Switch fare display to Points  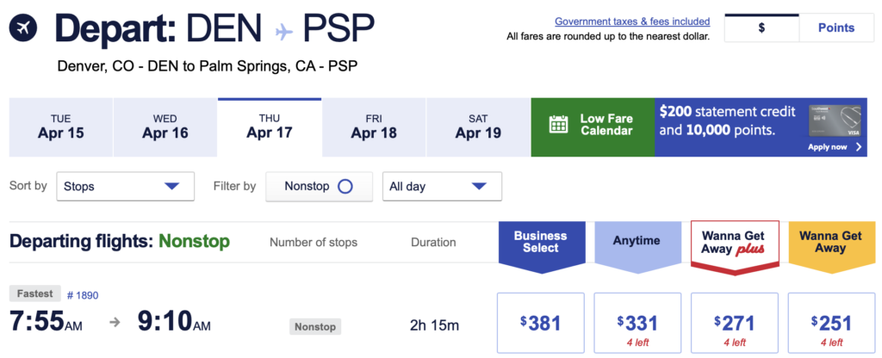coord(835,28)
